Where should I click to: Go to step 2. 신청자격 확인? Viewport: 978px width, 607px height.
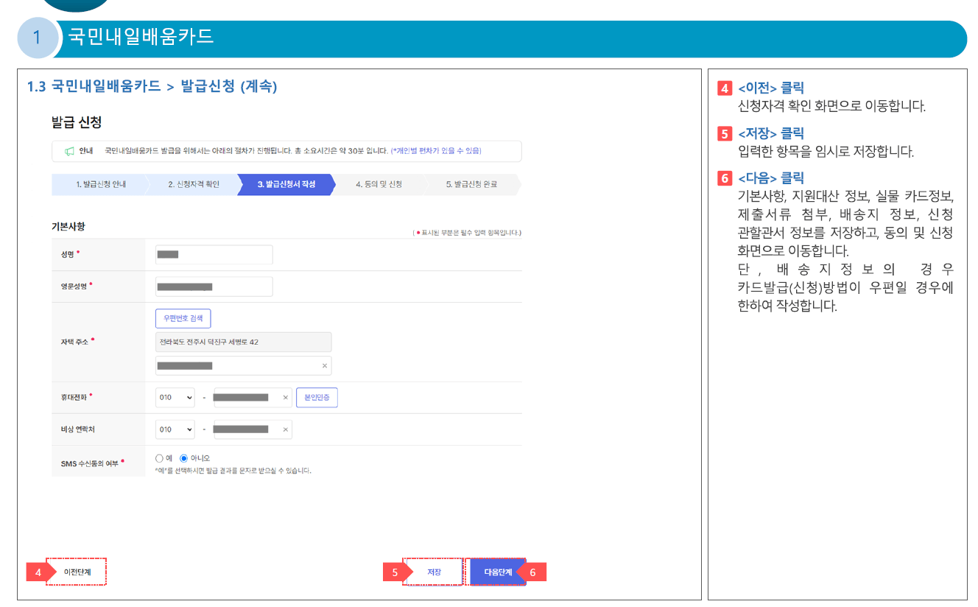(194, 184)
